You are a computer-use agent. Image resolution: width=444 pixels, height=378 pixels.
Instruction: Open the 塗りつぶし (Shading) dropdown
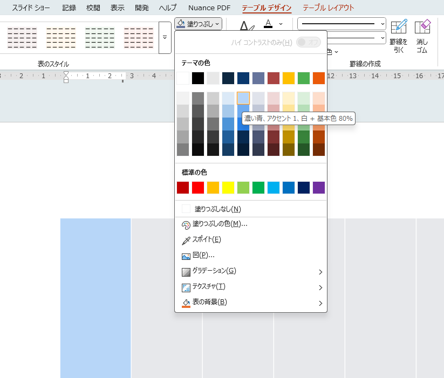tap(199, 24)
